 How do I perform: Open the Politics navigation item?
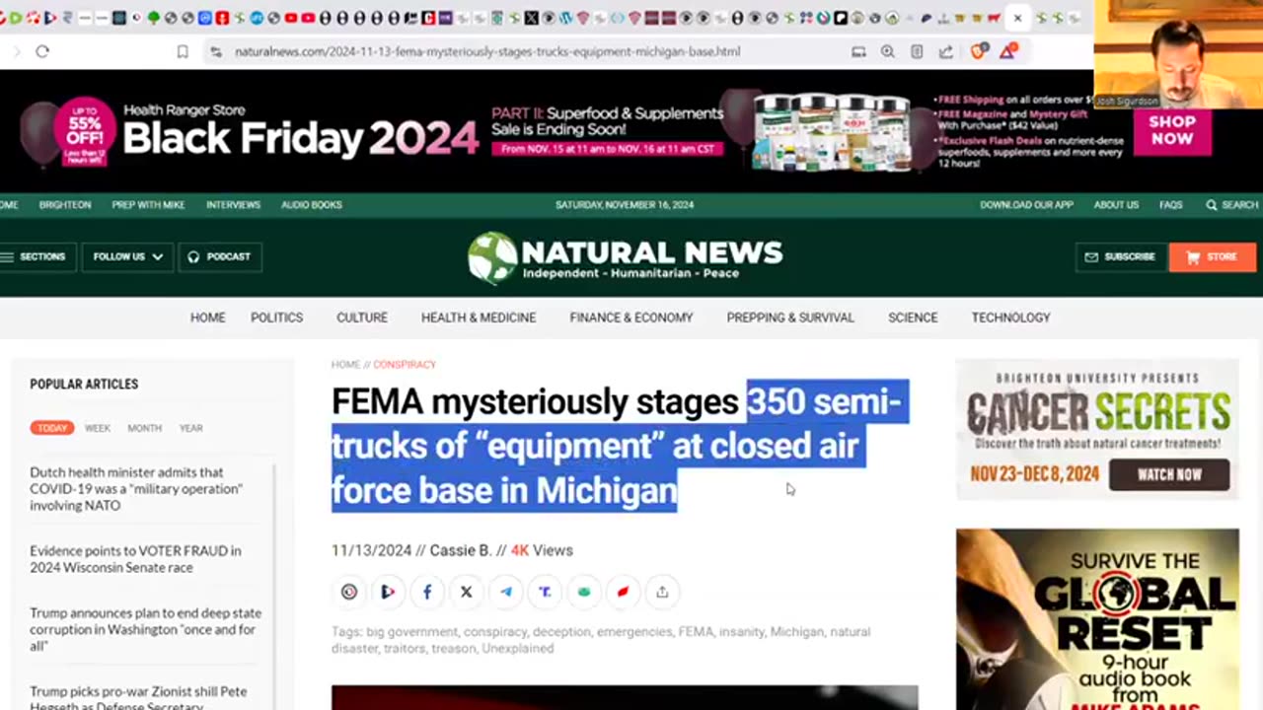276,318
